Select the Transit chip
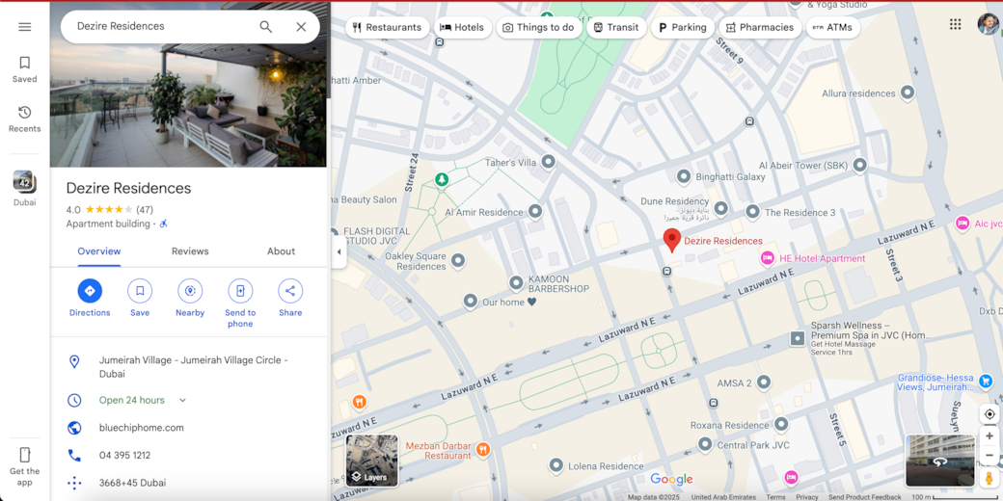 (x=616, y=28)
